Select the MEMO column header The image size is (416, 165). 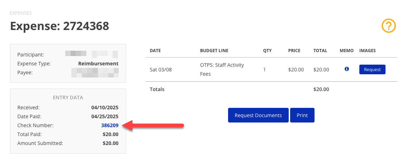346,51
